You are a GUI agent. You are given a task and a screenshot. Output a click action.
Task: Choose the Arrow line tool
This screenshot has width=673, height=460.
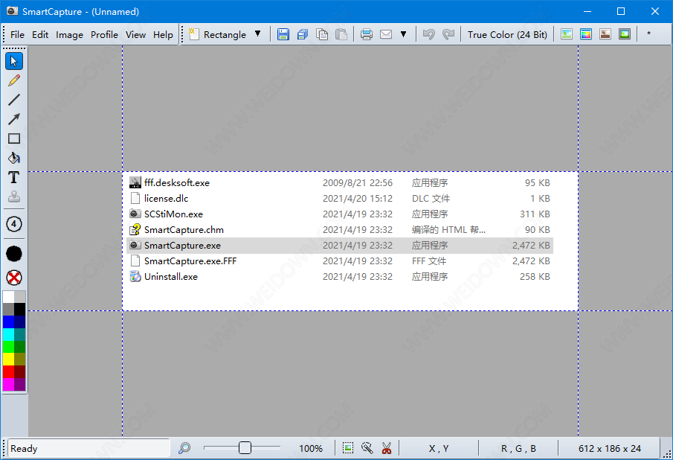click(14, 119)
